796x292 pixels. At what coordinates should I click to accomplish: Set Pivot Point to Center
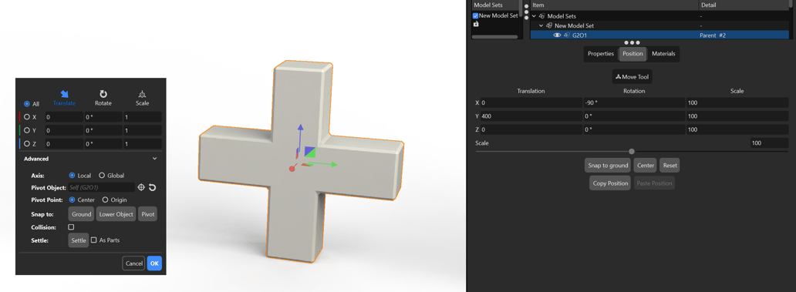pos(72,200)
